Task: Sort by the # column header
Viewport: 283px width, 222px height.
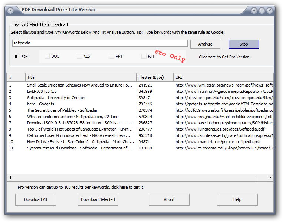Action: click(16, 77)
